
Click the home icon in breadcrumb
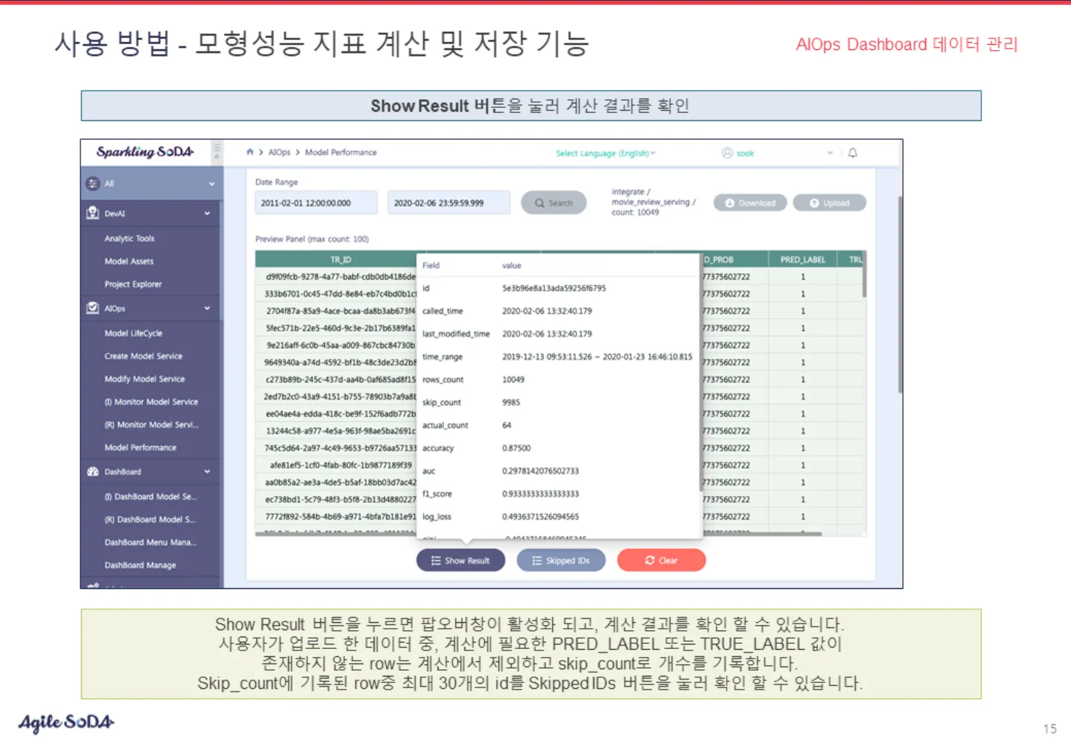[x=250, y=152]
